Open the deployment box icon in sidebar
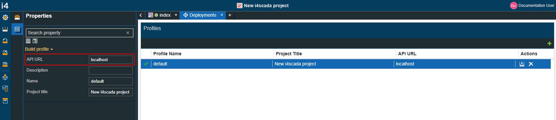The width and height of the screenshot is (556, 120). 5,77
